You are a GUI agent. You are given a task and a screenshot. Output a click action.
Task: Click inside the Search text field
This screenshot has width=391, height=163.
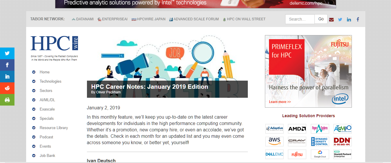click(x=300, y=19)
